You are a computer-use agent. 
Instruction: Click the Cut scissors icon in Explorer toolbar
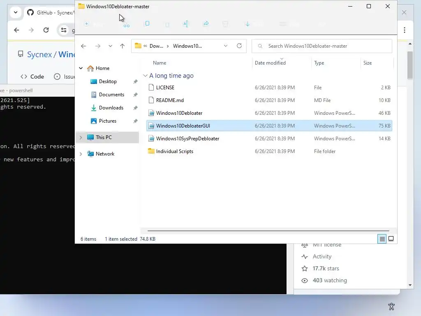coord(127,24)
